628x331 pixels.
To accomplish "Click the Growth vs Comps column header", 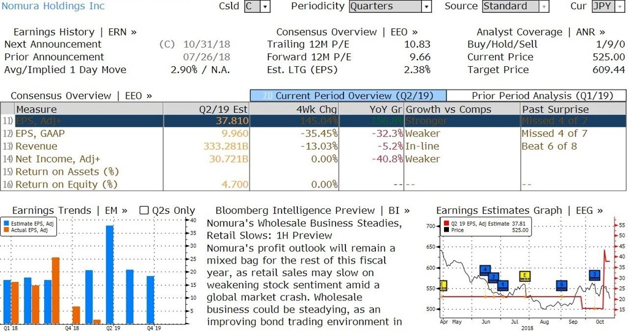I will coord(462,109).
